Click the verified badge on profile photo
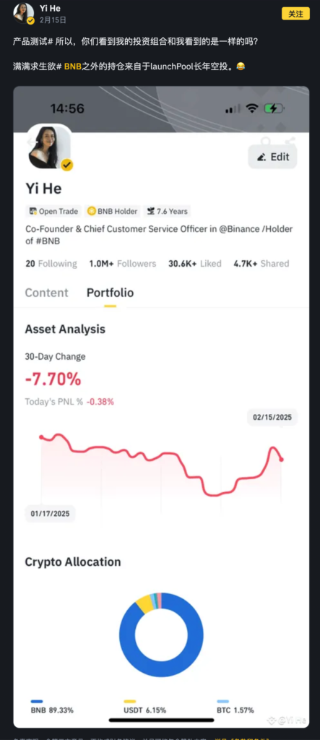 [x=67, y=165]
